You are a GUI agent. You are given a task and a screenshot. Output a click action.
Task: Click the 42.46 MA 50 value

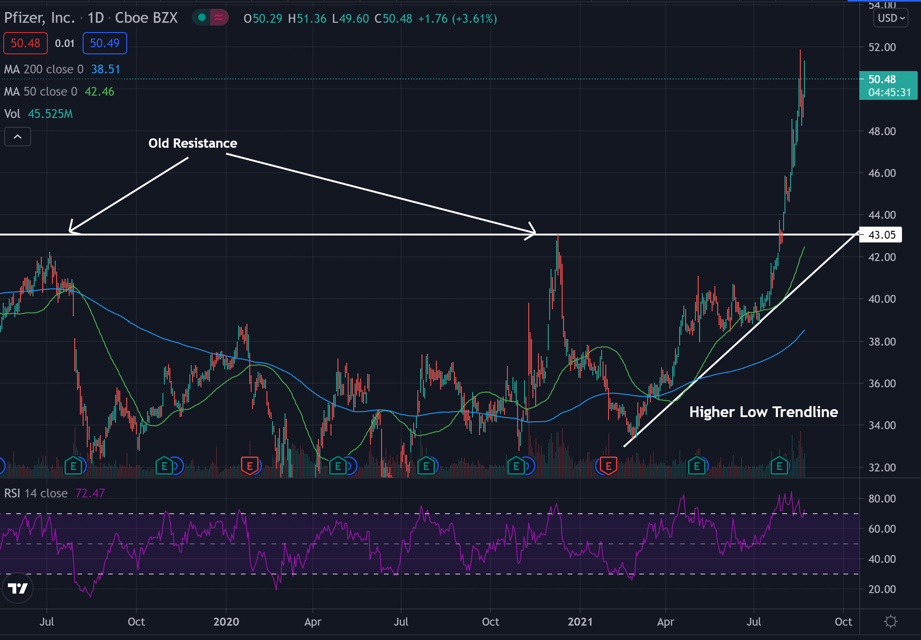tap(99, 91)
